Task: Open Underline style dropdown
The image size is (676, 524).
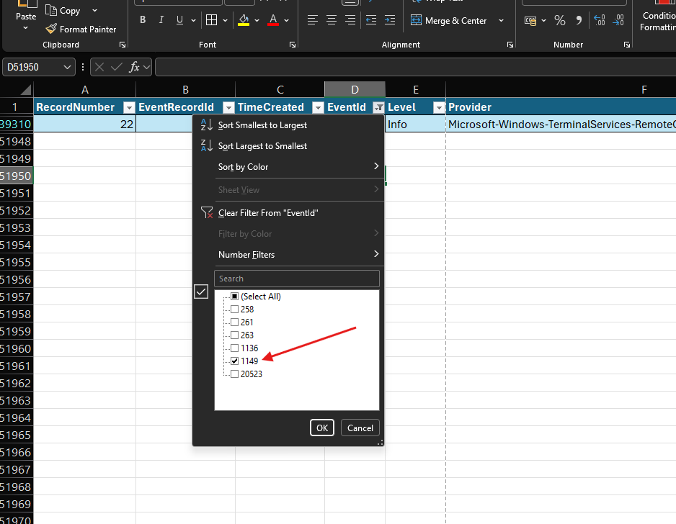Action: 193,20
